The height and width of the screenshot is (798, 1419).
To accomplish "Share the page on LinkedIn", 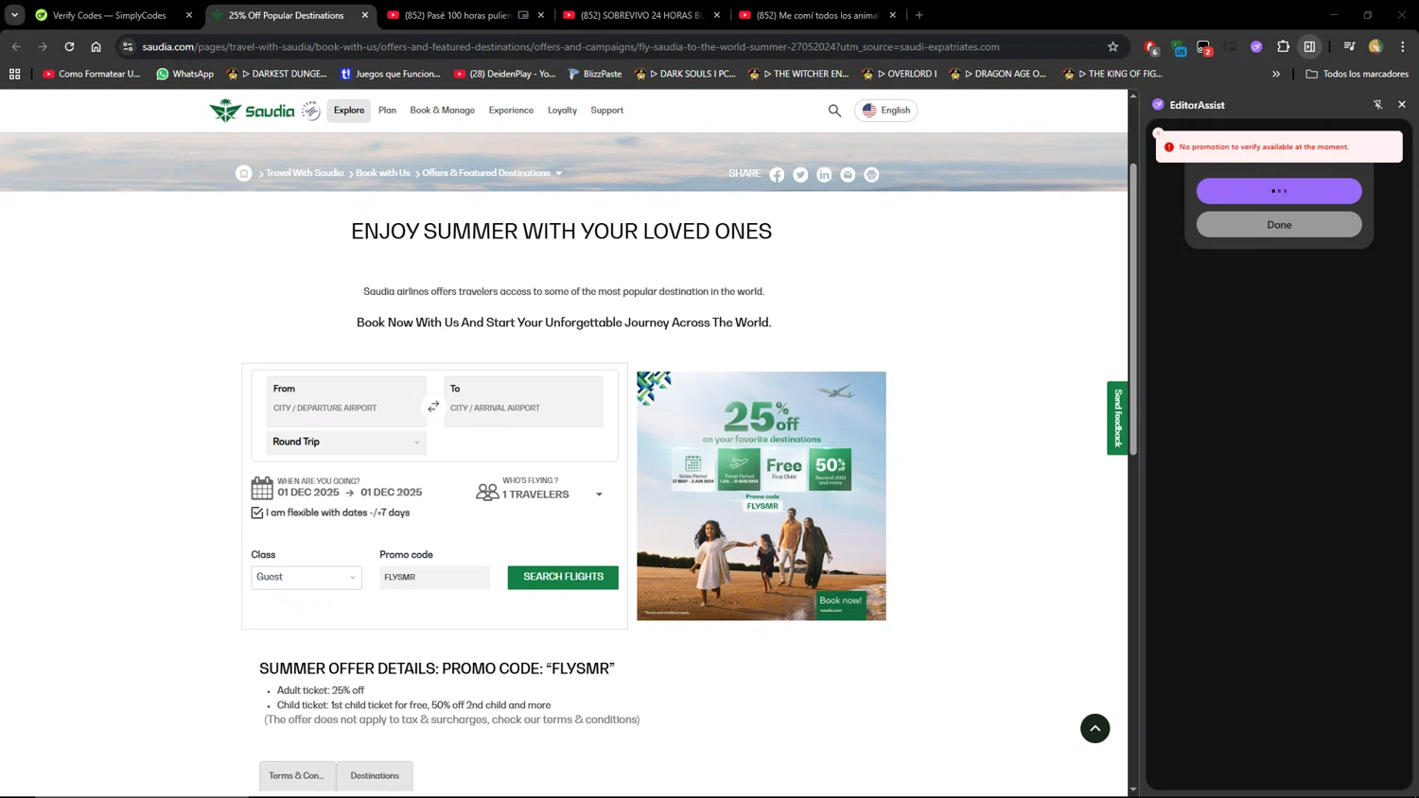I will [824, 175].
